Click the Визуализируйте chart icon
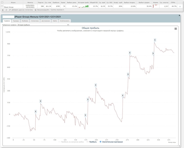Screen dimensions: 184x148 pyautogui.click(x=35, y=10)
